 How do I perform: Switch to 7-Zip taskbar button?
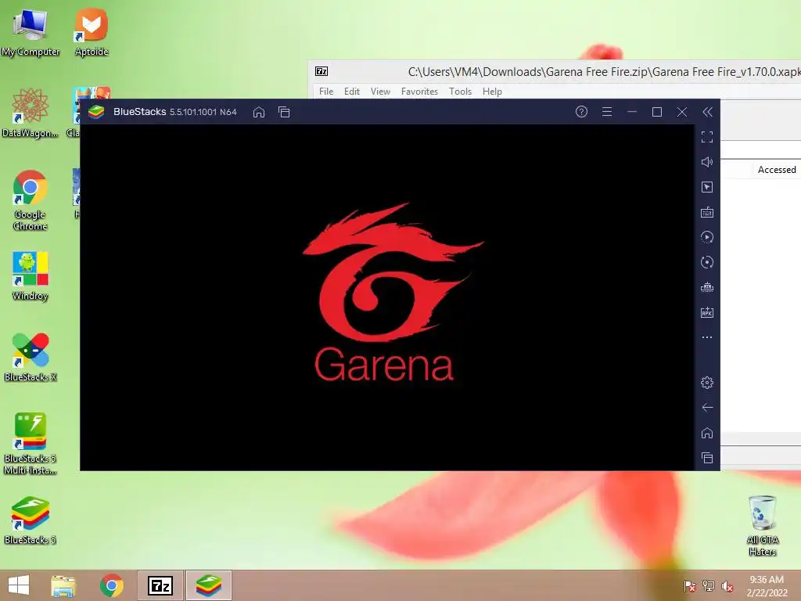tap(160, 585)
